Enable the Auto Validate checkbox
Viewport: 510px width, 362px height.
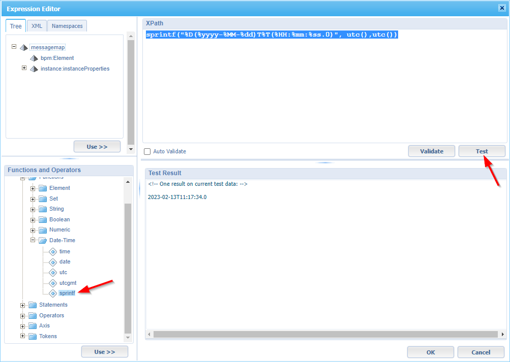147,151
